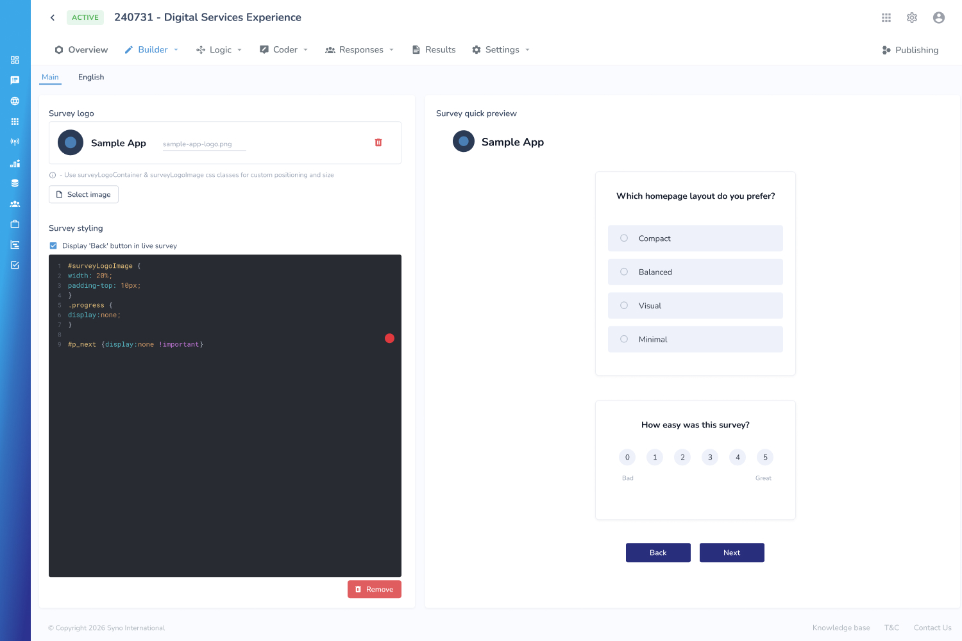Switch to the Main sub-tab

tap(50, 77)
